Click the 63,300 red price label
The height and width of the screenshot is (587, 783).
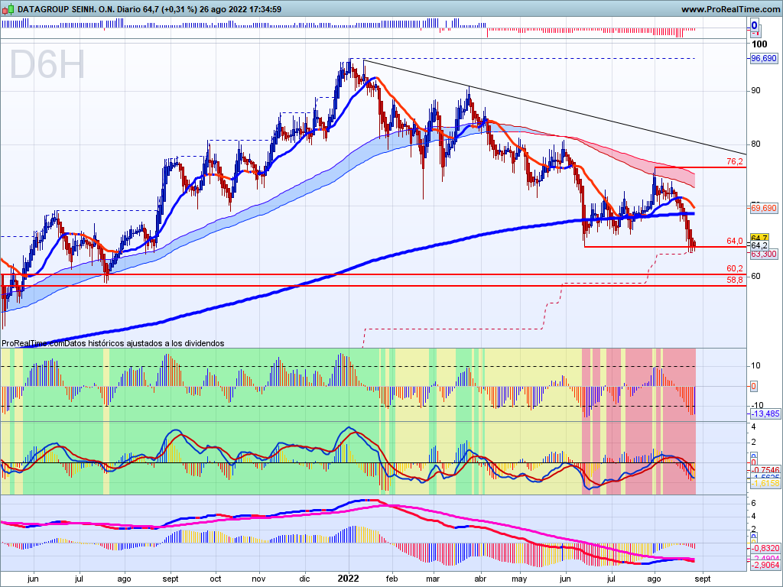764,254
